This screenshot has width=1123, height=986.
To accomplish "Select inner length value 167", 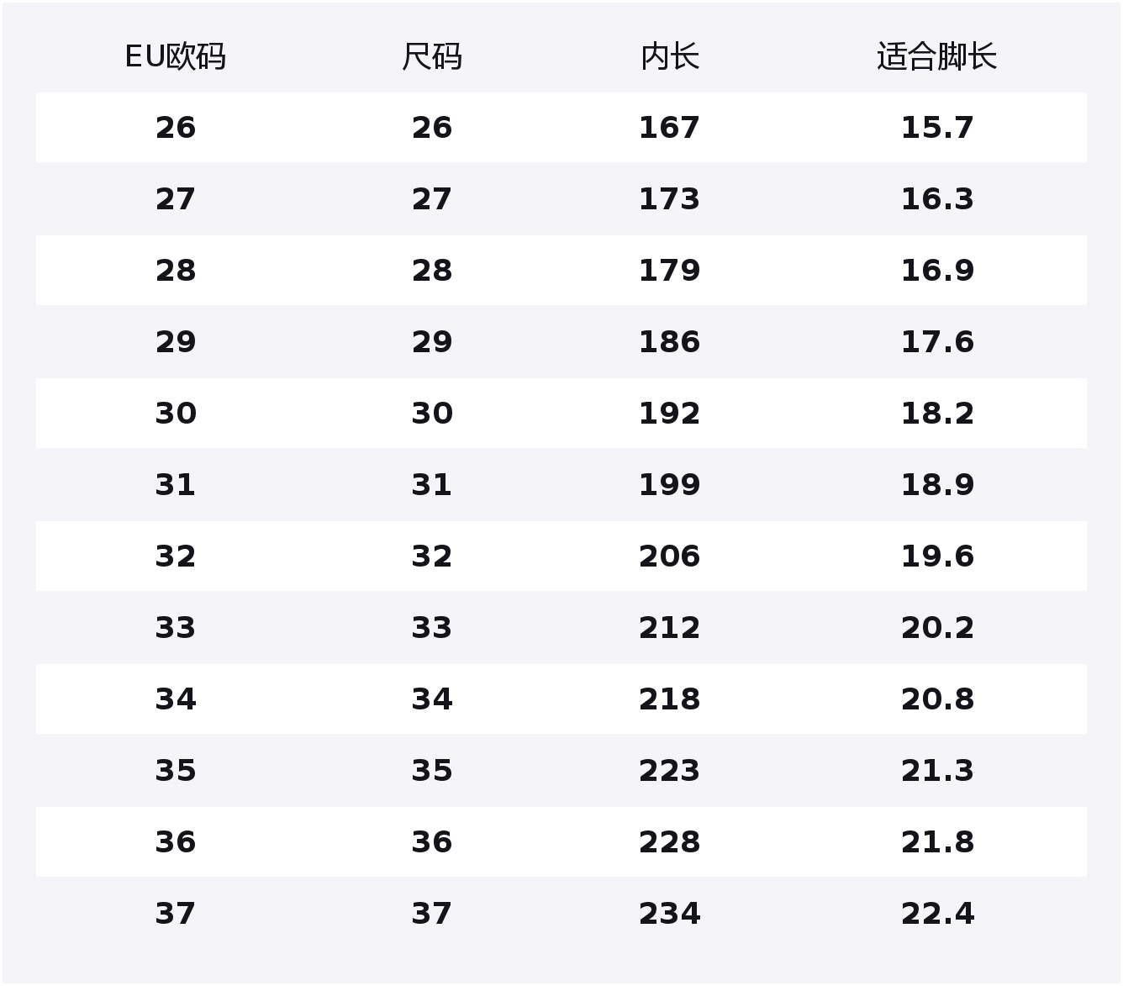I will click(x=669, y=128).
